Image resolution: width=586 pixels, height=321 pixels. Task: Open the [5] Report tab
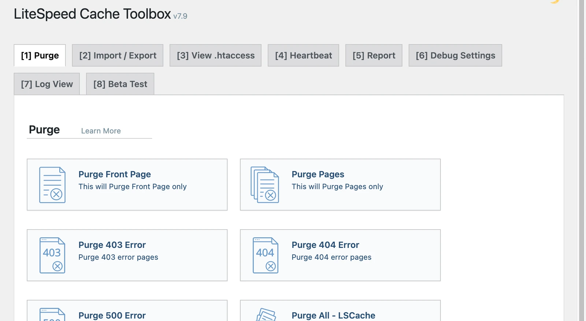(x=374, y=56)
